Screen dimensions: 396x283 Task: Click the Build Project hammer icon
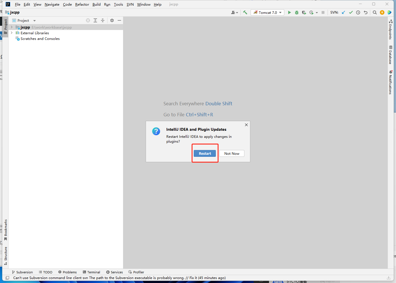(245, 12)
